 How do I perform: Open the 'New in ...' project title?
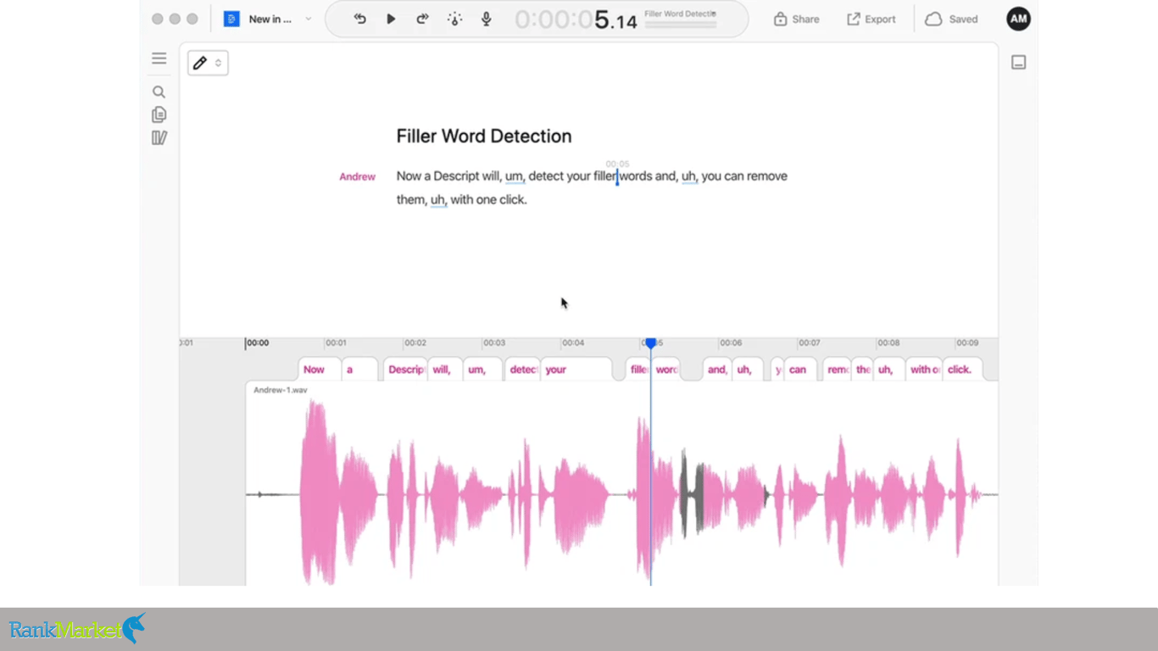(270, 19)
